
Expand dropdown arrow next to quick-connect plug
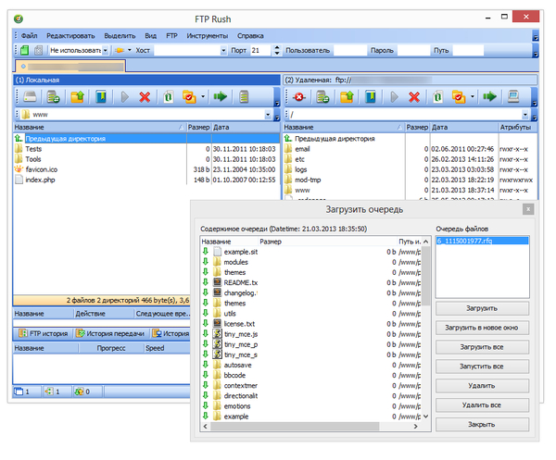[x=130, y=50]
